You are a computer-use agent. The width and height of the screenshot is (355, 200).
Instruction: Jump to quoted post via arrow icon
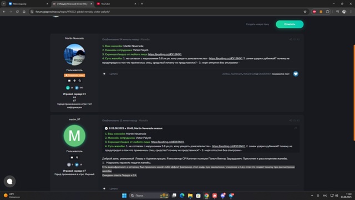(296, 128)
